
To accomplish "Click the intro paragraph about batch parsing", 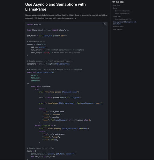I will (66, 17).
